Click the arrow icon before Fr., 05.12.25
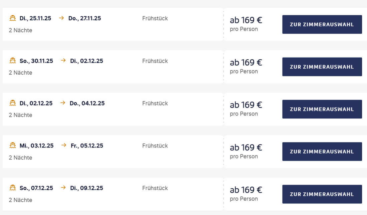367x215 pixels. 64,145
